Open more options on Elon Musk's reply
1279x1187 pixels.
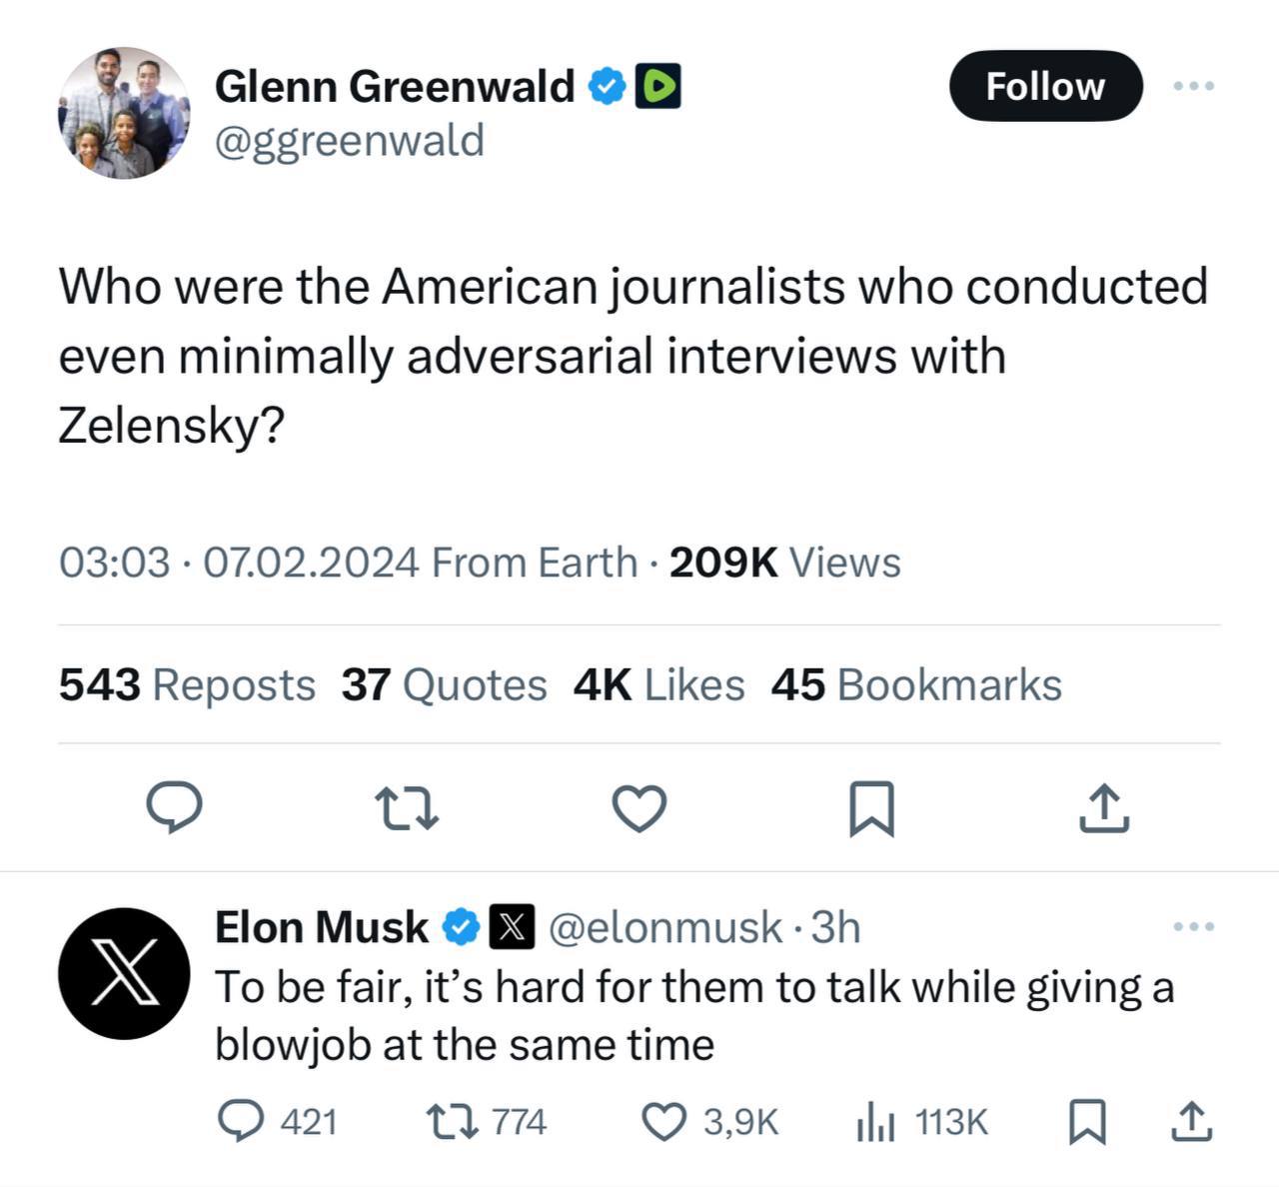tap(1194, 927)
